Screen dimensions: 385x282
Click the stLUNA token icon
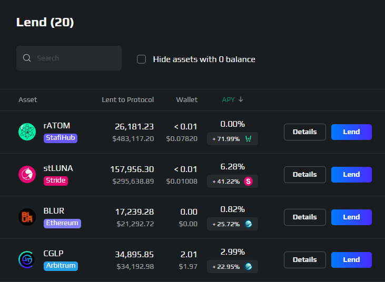(27, 174)
